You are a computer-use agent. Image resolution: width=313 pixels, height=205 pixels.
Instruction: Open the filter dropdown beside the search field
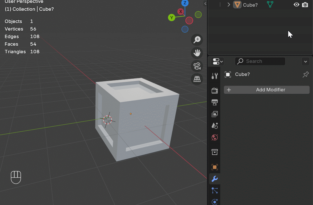tap(305, 61)
